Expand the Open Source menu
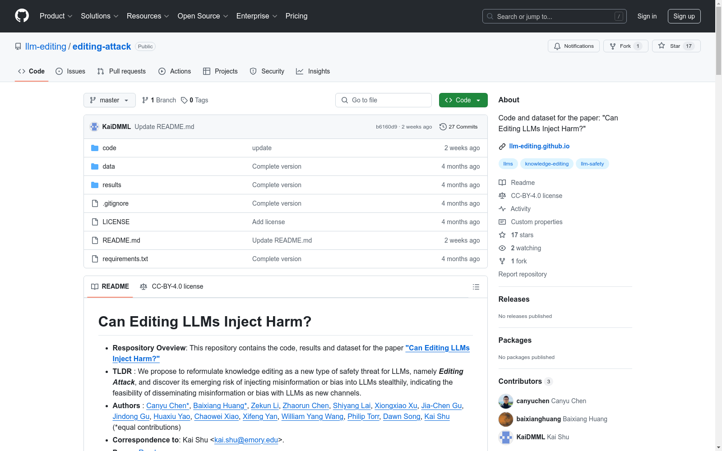 pos(203,16)
